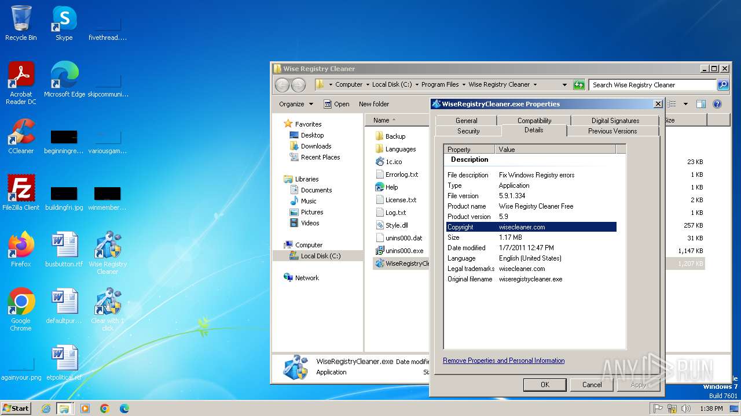Open Microsoft Edge desktop shortcut
The height and width of the screenshot is (416, 741).
point(64,80)
